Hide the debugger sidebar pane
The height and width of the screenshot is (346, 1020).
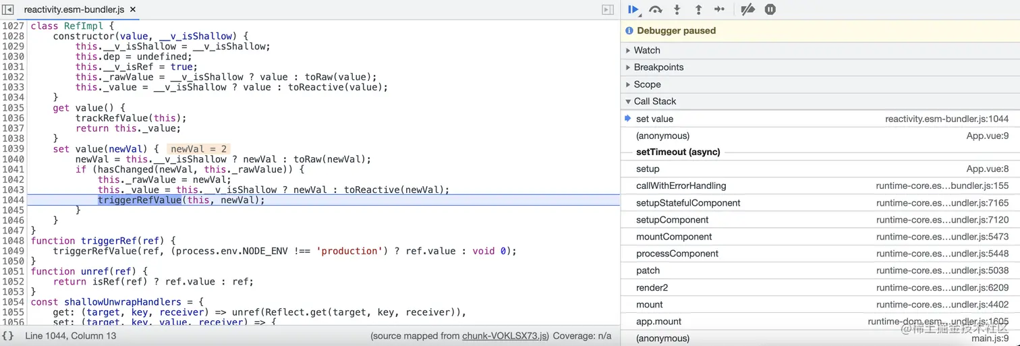[x=608, y=9]
